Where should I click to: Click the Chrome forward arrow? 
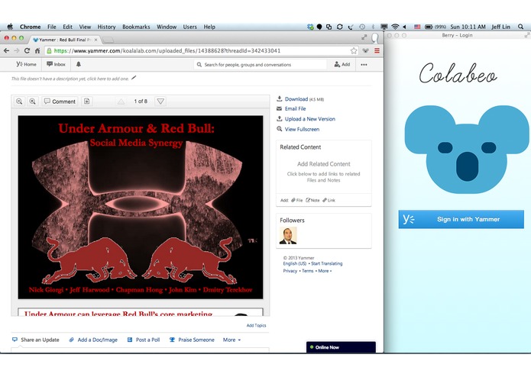point(17,50)
